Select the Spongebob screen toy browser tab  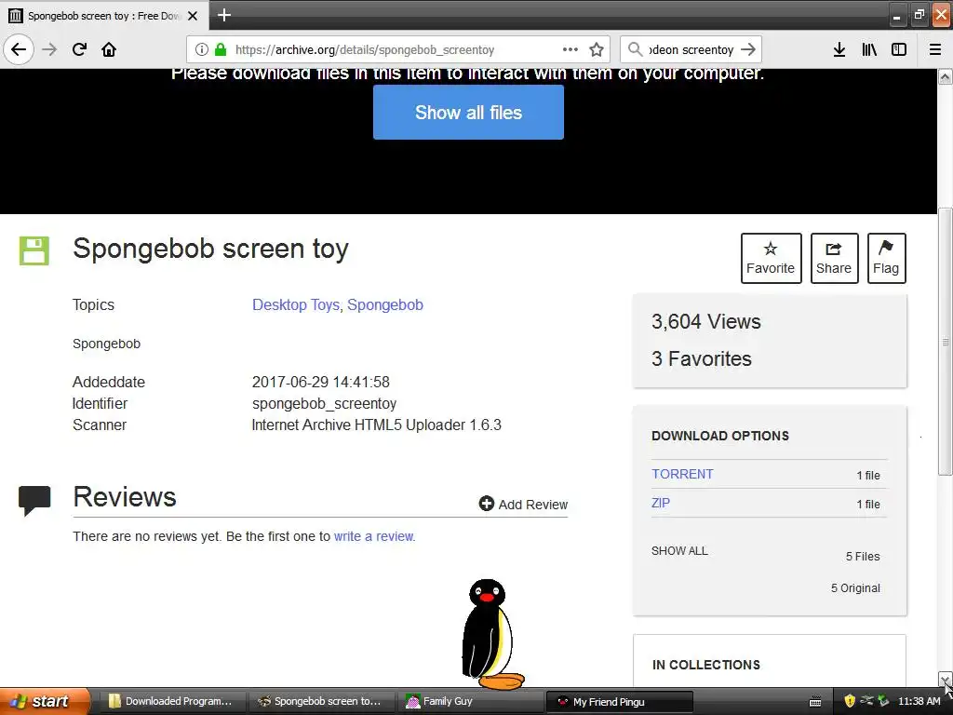pyautogui.click(x=104, y=15)
